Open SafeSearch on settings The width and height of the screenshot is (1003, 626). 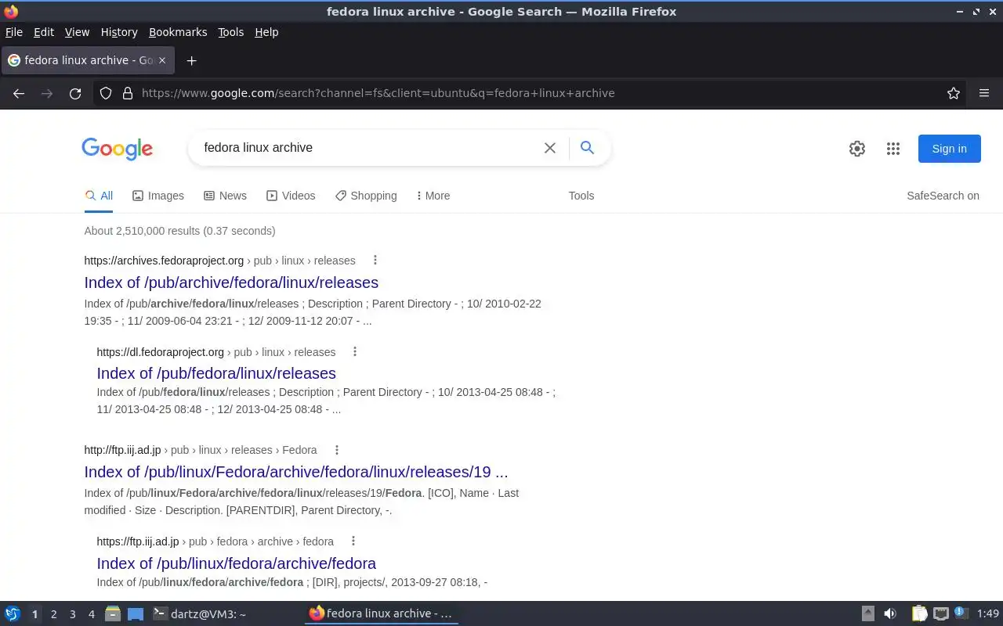943,196
